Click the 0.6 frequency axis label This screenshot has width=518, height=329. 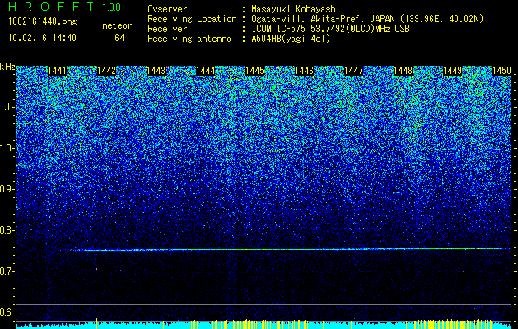(x=6, y=313)
